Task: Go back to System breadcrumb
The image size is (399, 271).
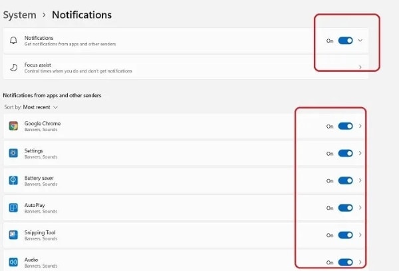Action: pyautogui.click(x=19, y=14)
